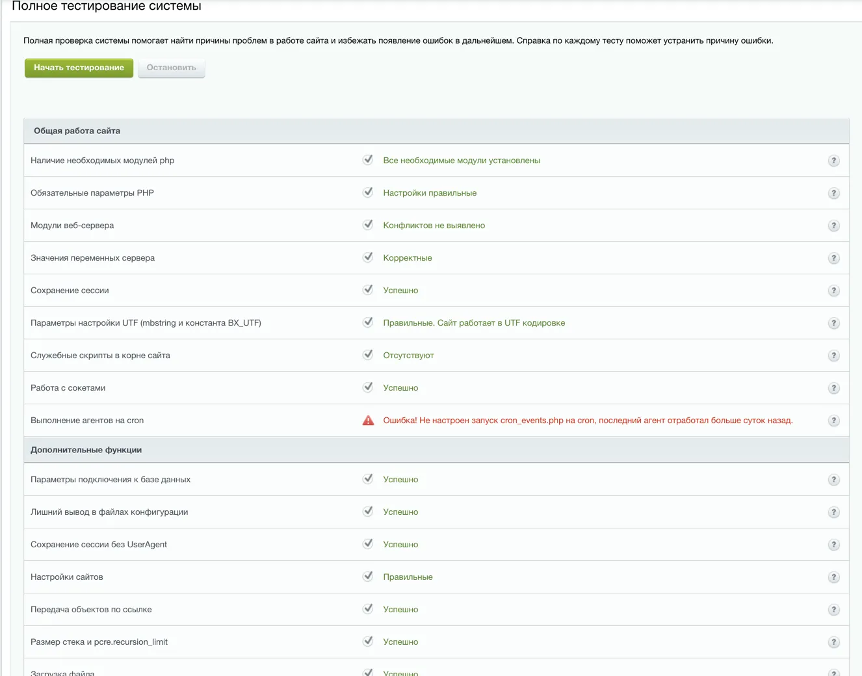Click checkmark beside service scripts row

coord(368,355)
